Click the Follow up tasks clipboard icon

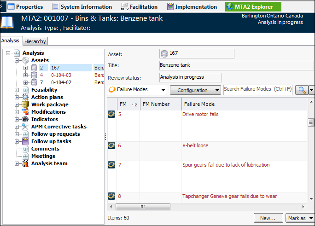coord(25,141)
